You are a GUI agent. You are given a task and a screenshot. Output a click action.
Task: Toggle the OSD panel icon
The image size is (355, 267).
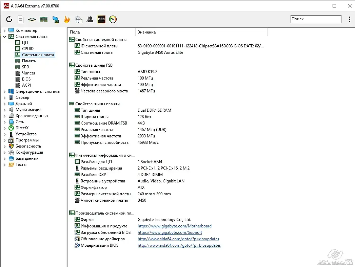pos(101,19)
